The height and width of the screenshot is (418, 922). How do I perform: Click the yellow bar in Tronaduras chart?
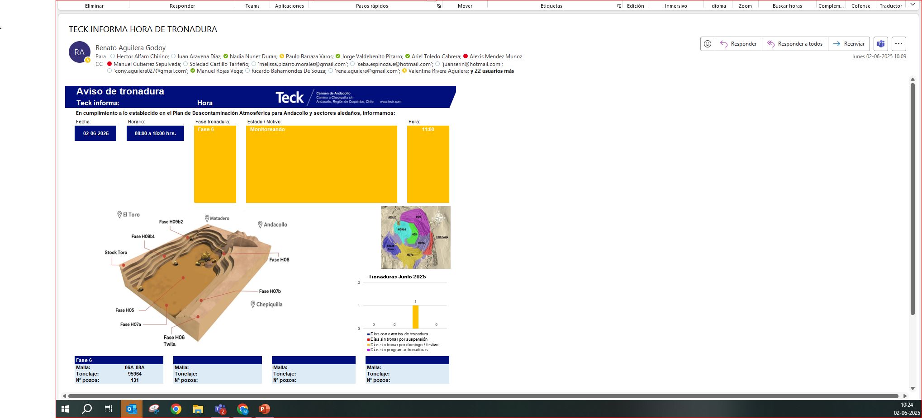click(415, 317)
